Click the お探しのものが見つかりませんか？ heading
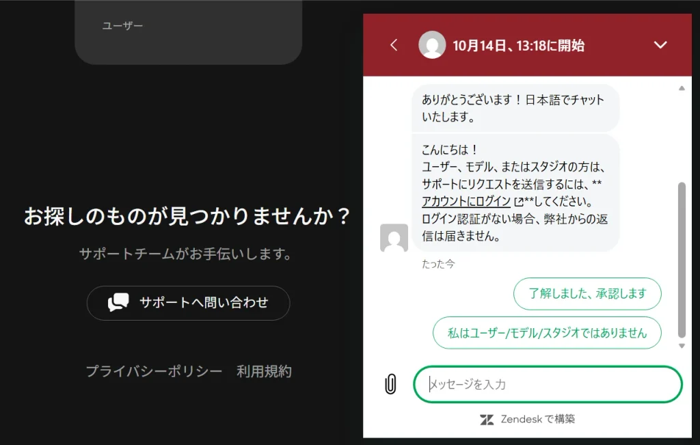The height and width of the screenshot is (445, 700). [x=187, y=216]
